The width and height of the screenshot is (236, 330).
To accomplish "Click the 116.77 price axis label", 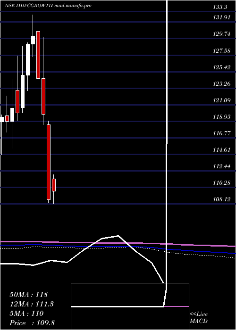I will tap(222, 133).
